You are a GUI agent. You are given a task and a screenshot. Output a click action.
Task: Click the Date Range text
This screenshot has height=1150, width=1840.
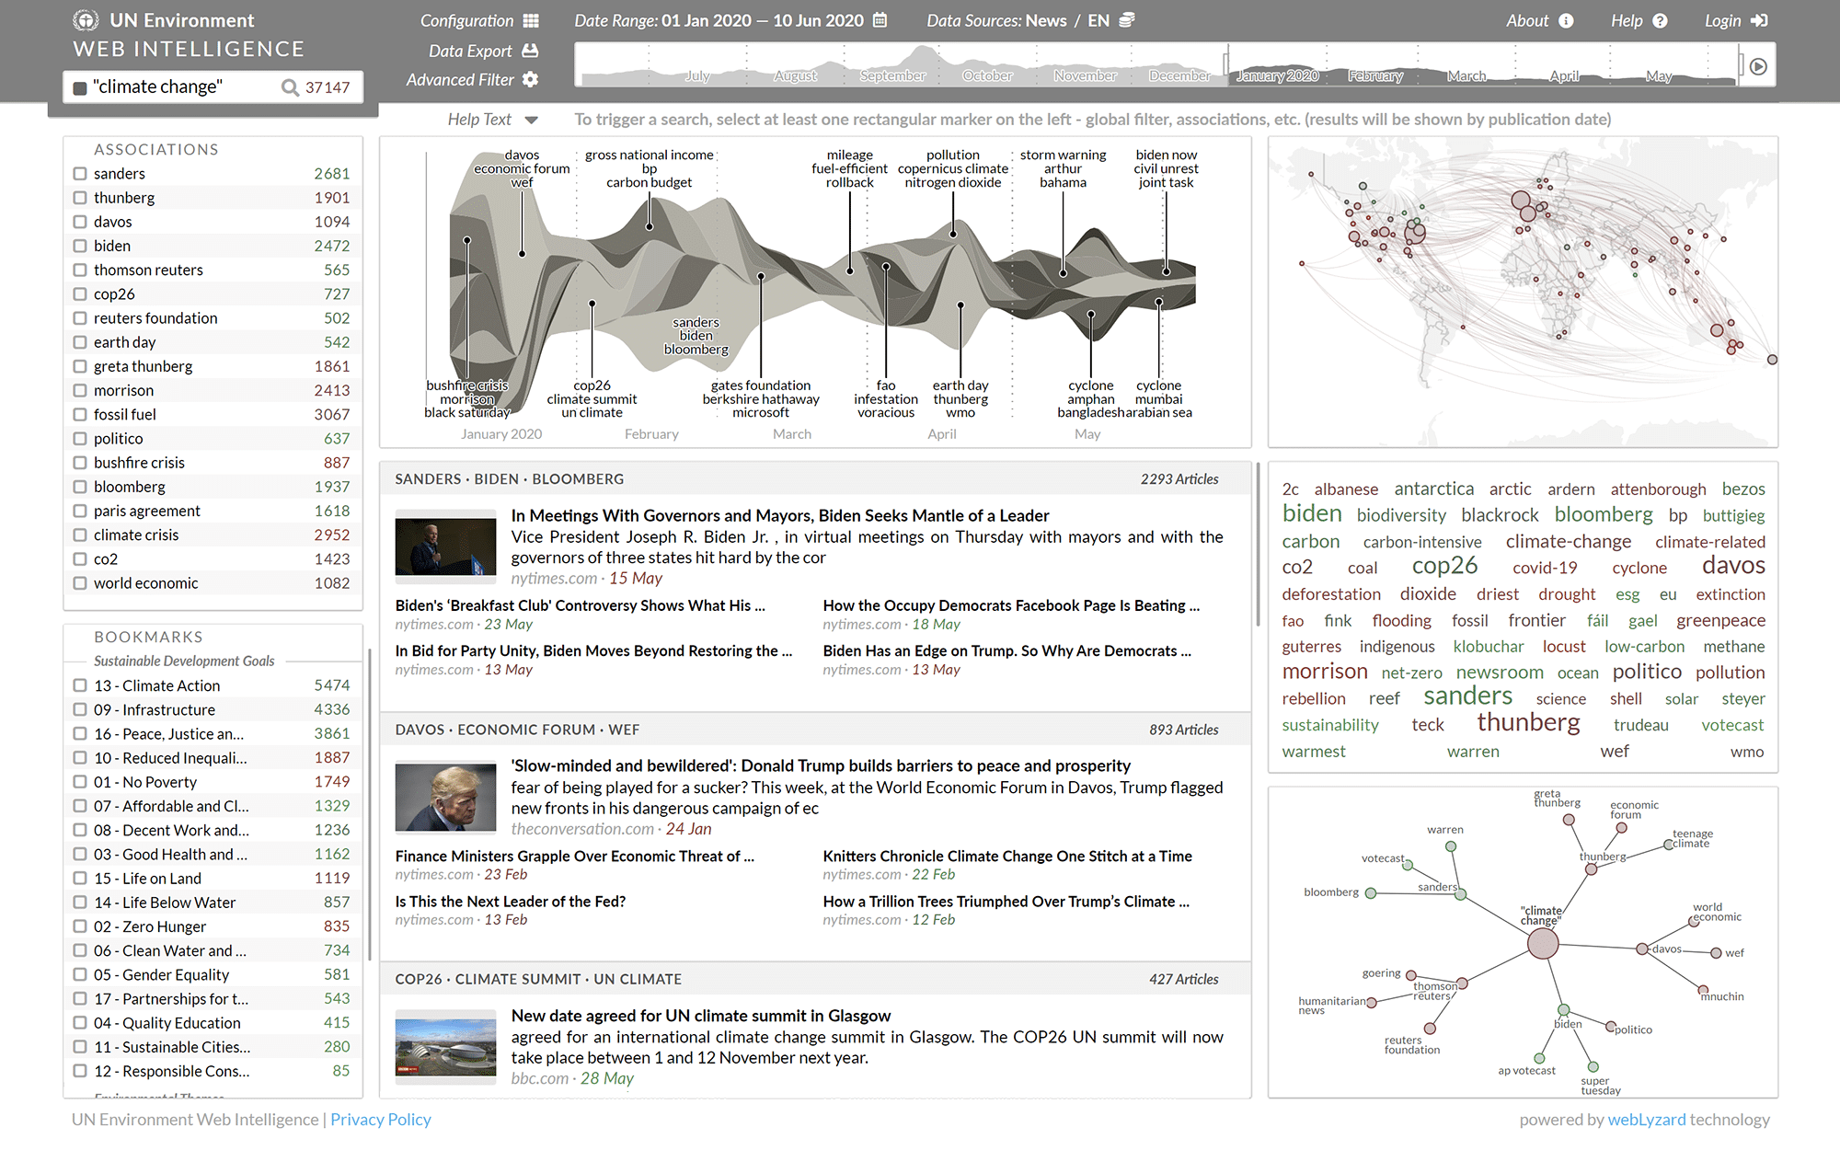coord(719,20)
